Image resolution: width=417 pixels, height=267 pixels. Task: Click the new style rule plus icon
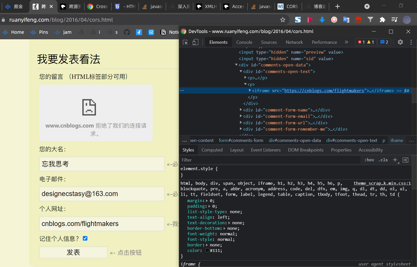coord(395,160)
